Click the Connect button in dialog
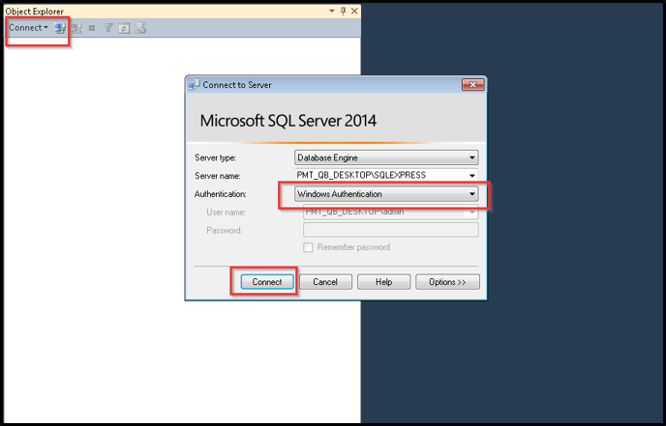Image resolution: width=666 pixels, height=426 pixels. (267, 282)
